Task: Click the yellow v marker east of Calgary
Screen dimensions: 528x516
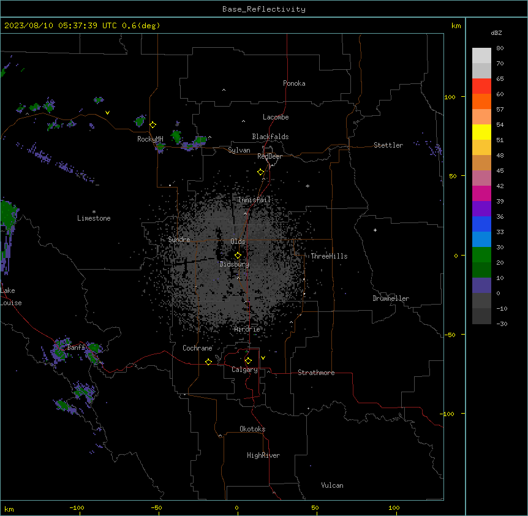Action: pyautogui.click(x=263, y=358)
